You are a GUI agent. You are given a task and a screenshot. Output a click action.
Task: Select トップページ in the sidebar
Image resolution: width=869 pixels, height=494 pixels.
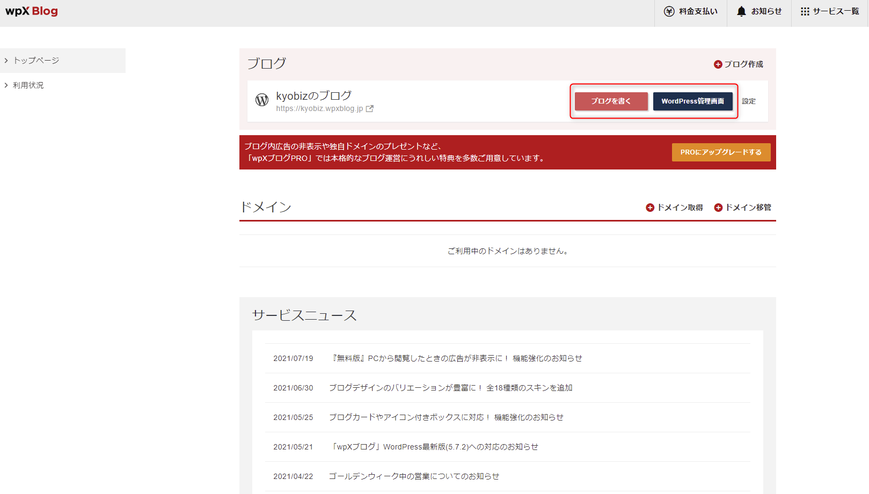click(63, 61)
